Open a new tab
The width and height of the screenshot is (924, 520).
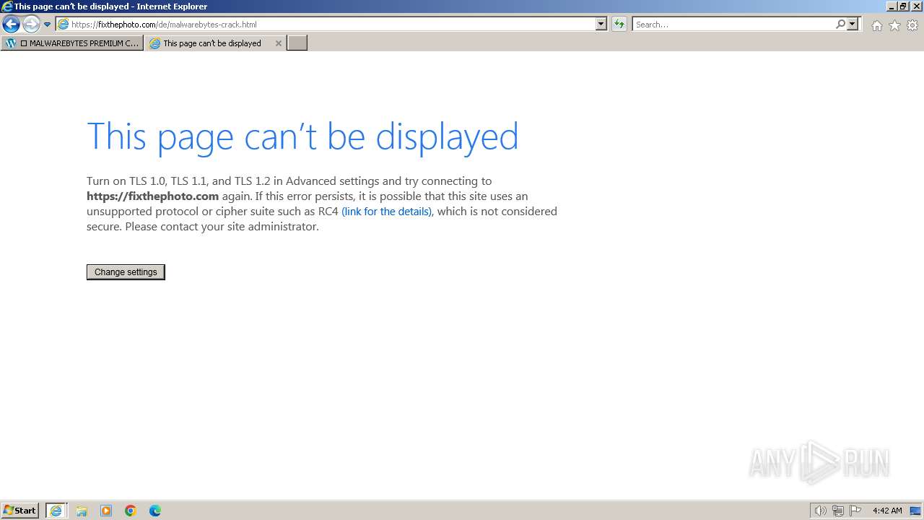coord(297,43)
